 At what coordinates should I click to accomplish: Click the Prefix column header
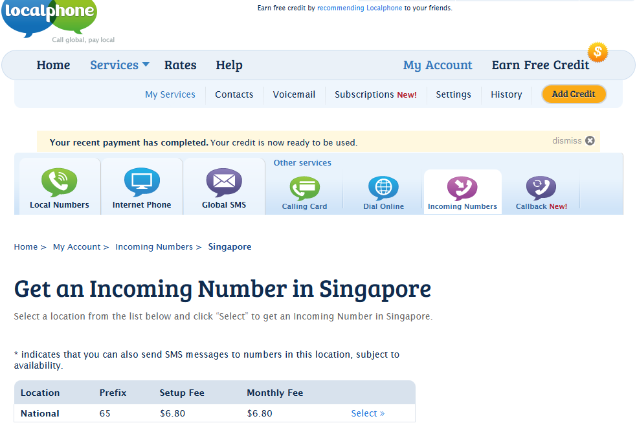(x=113, y=393)
